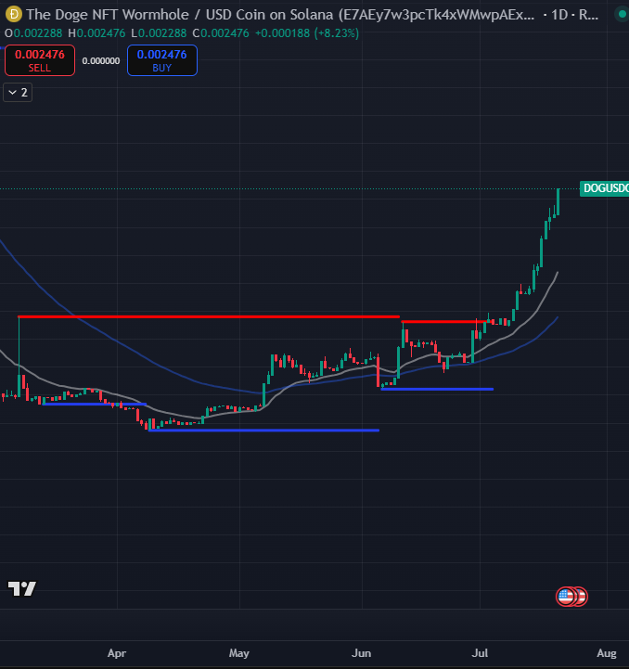The width and height of the screenshot is (629, 669).
Task: Open the Doge NFT Wormhole symbol title
Action: pyautogui.click(x=280, y=15)
